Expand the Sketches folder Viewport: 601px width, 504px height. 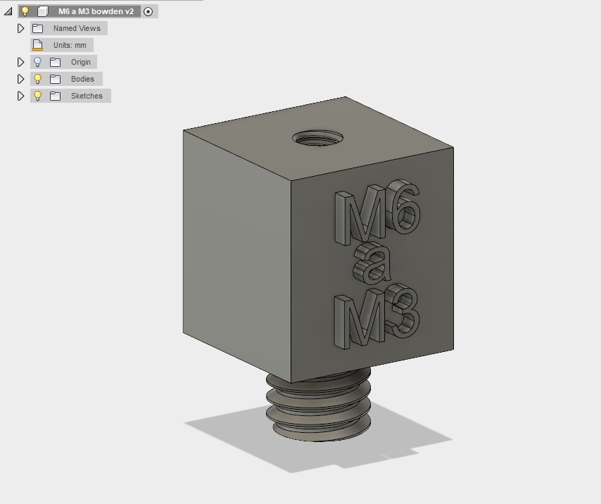pos(21,96)
